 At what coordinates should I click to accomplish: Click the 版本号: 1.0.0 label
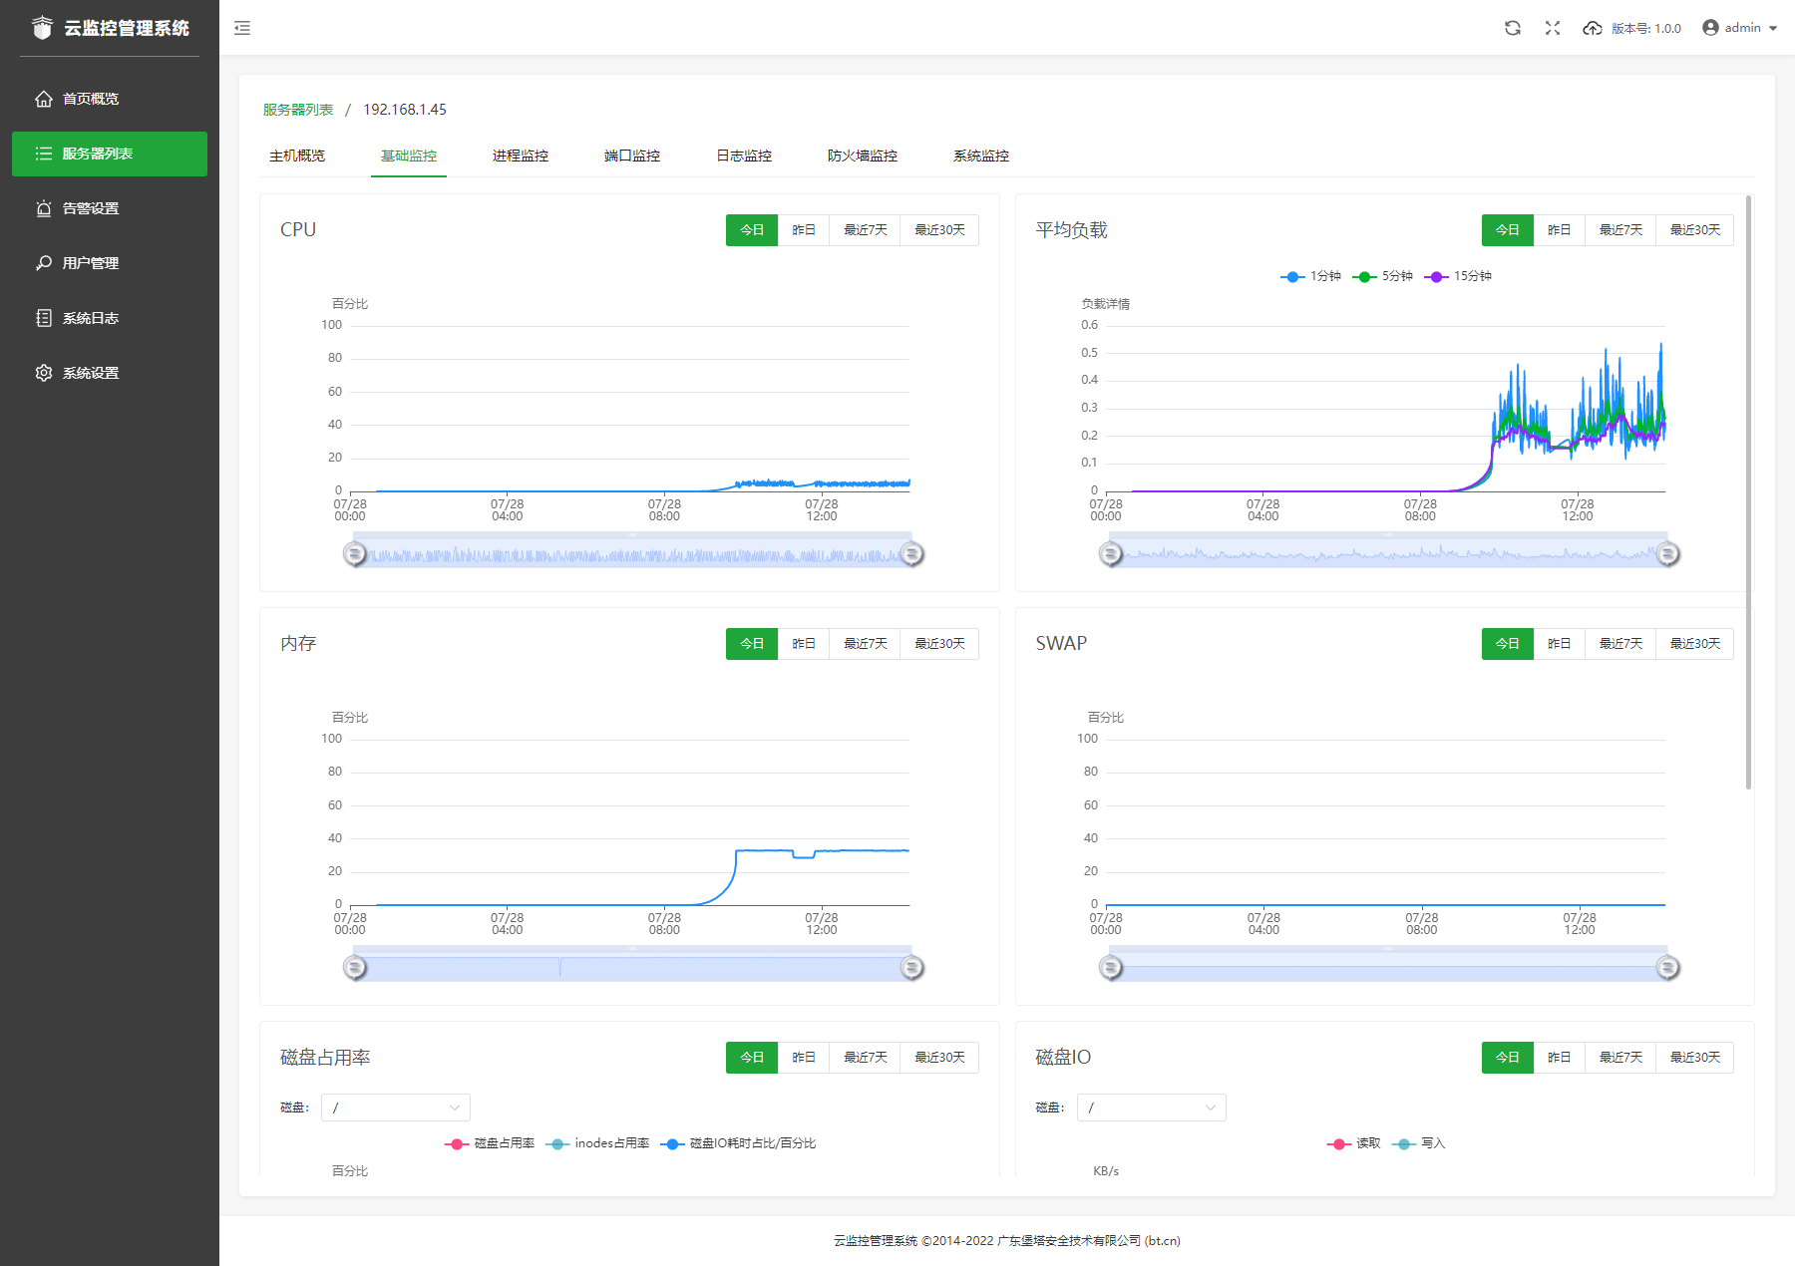pyautogui.click(x=1646, y=29)
